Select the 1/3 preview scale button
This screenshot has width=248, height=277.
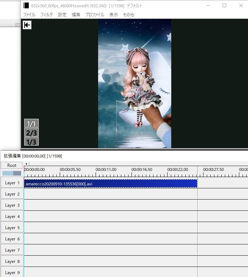pos(31,142)
